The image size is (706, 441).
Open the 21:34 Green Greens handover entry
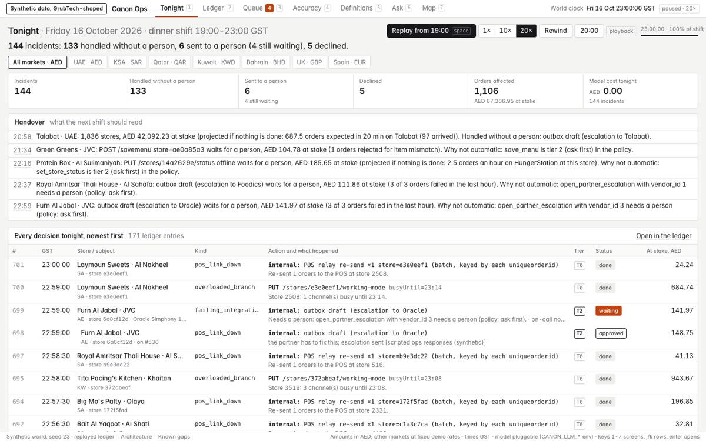[353, 150]
